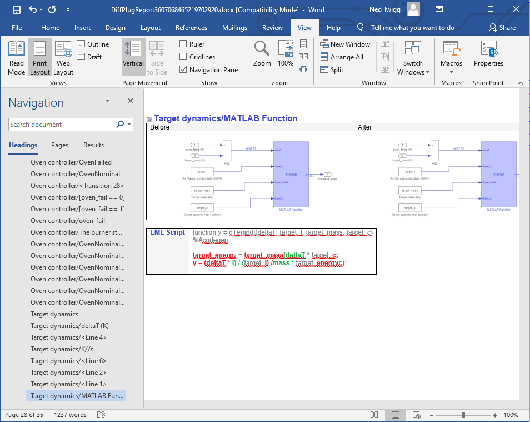The width and height of the screenshot is (530, 422).
Task: Save the document with the floppy disk icon
Action: point(16,10)
